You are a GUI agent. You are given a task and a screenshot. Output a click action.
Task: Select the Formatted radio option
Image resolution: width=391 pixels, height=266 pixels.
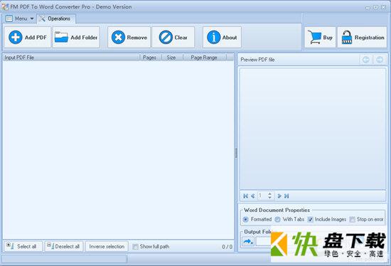tap(246, 219)
